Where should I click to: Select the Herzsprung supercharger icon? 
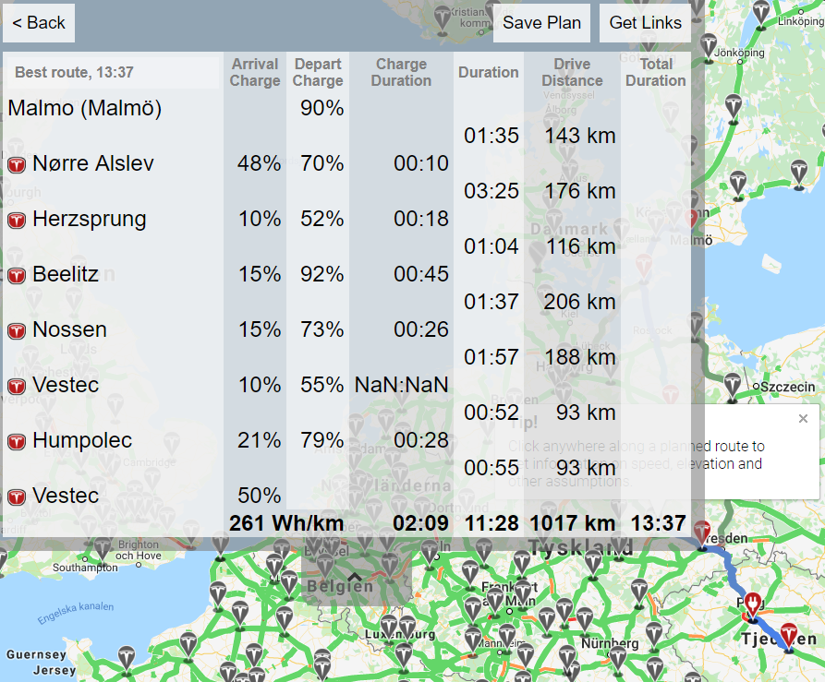[x=17, y=220]
